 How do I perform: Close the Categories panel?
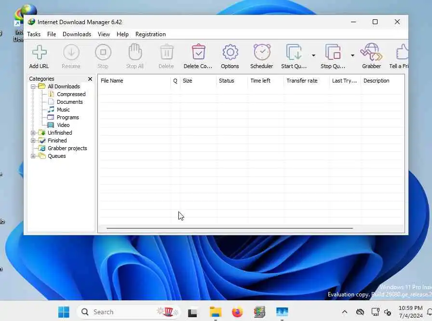point(90,79)
